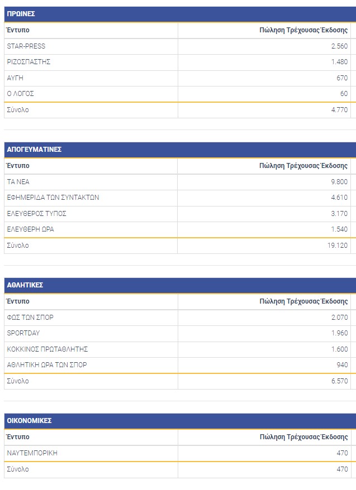This screenshot has height=490, width=356.
Task: Open the Ο ΛΟΓΟΣ entry
Action: pos(21,94)
